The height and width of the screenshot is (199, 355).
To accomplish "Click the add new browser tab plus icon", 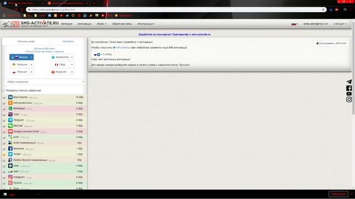I will point(94,3).
